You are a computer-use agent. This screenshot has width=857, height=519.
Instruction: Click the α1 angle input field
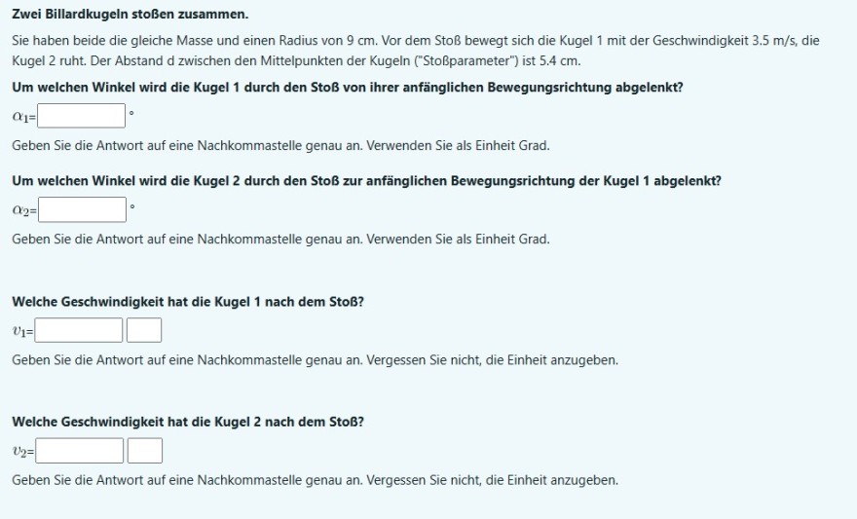82,116
